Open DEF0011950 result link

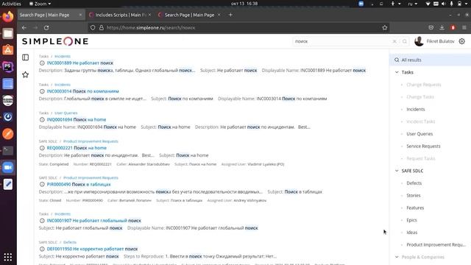[92, 249]
